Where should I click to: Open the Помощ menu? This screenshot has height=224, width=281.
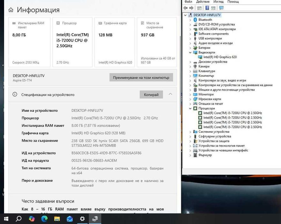[x=233, y=2]
